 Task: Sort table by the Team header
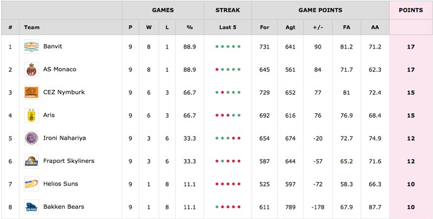coord(32,27)
